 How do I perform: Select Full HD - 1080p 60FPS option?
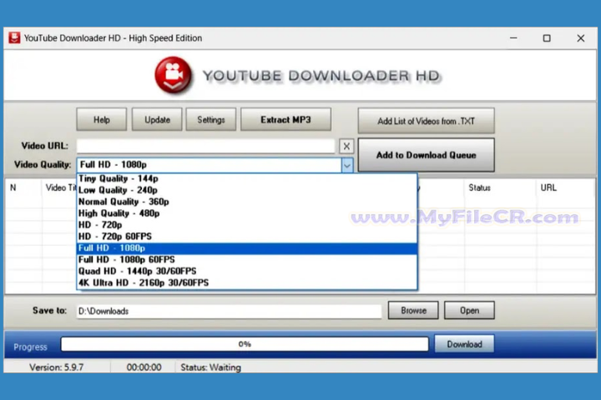click(247, 259)
